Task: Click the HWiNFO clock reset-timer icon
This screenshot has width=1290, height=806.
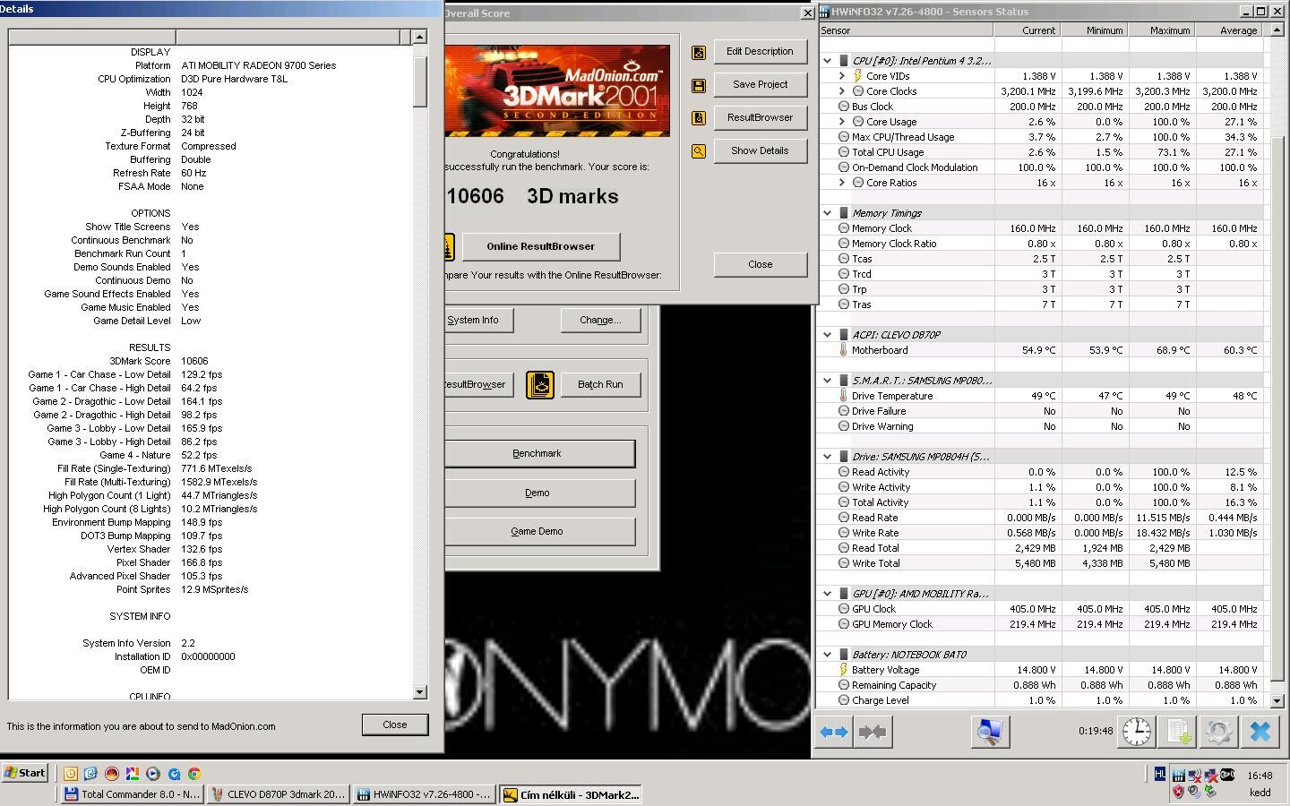Action: click(x=1137, y=732)
